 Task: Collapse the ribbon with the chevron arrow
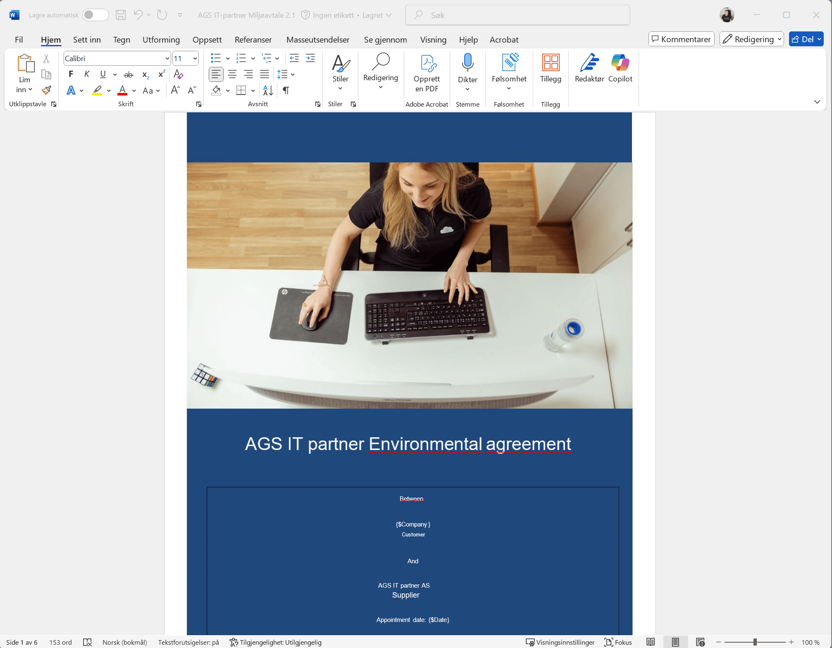pyautogui.click(x=817, y=102)
